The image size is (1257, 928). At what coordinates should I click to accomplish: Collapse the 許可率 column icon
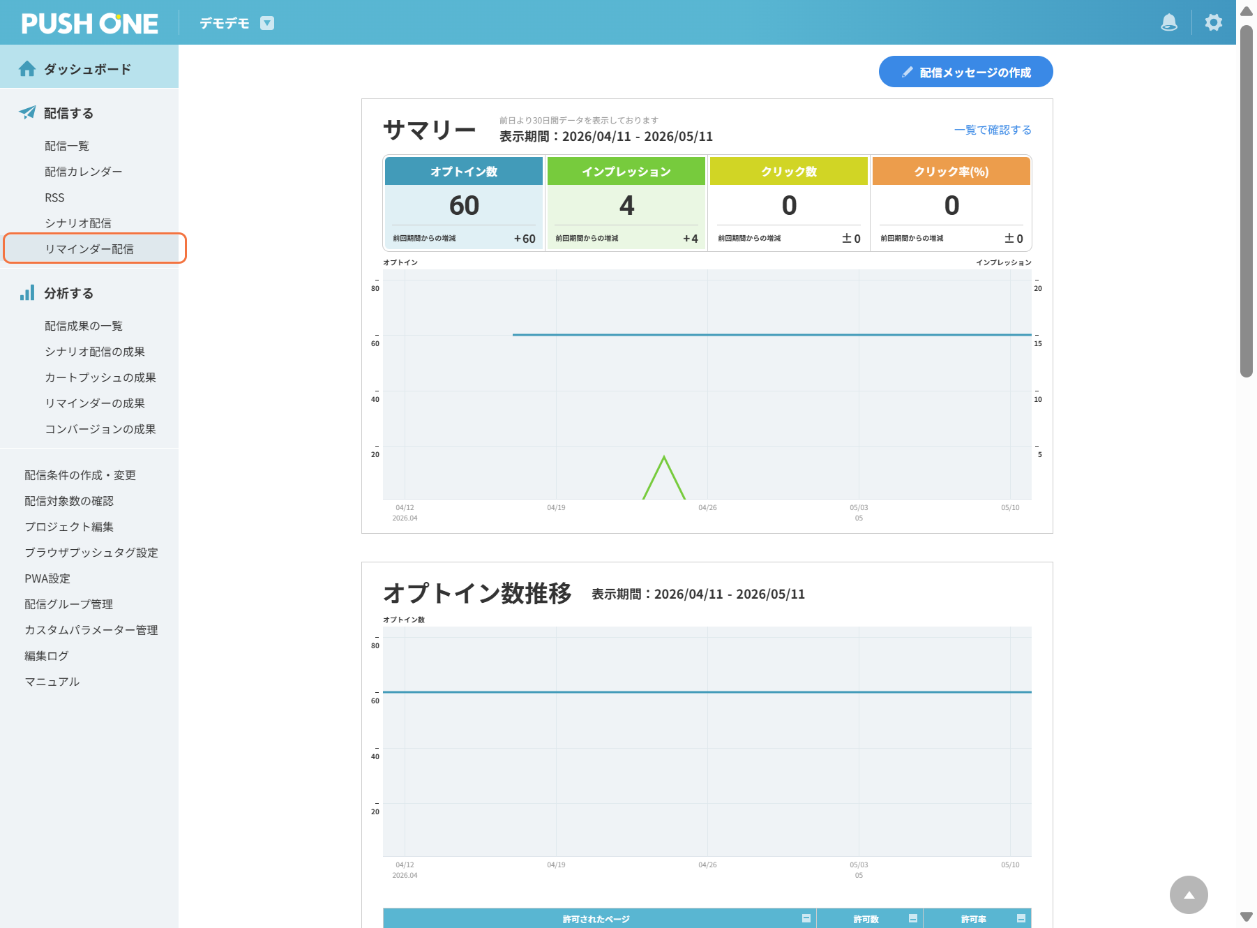1021,918
